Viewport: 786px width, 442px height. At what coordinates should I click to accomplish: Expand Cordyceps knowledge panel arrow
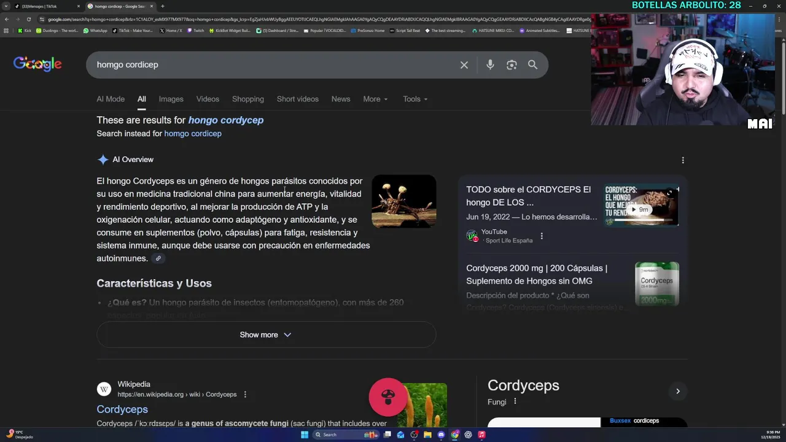tap(678, 391)
